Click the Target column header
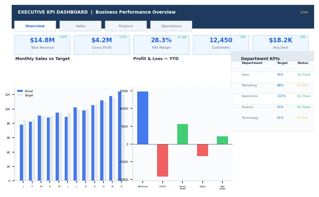 [x=282, y=63]
